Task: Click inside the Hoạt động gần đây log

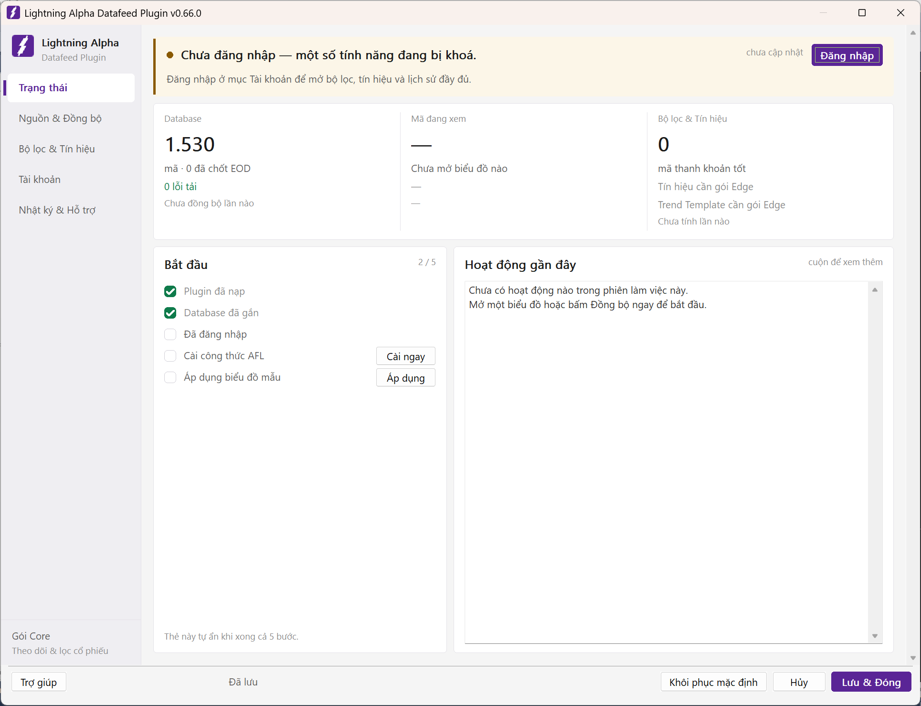Action: [x=667, y=462]
